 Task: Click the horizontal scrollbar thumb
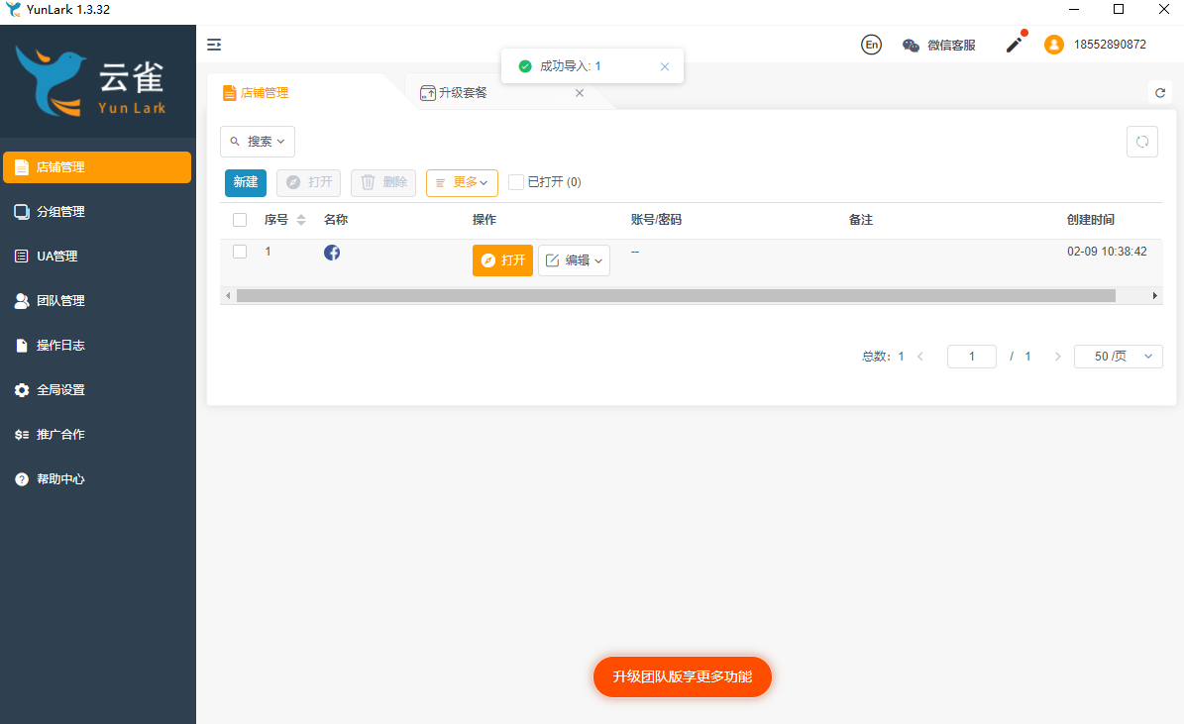676,296
